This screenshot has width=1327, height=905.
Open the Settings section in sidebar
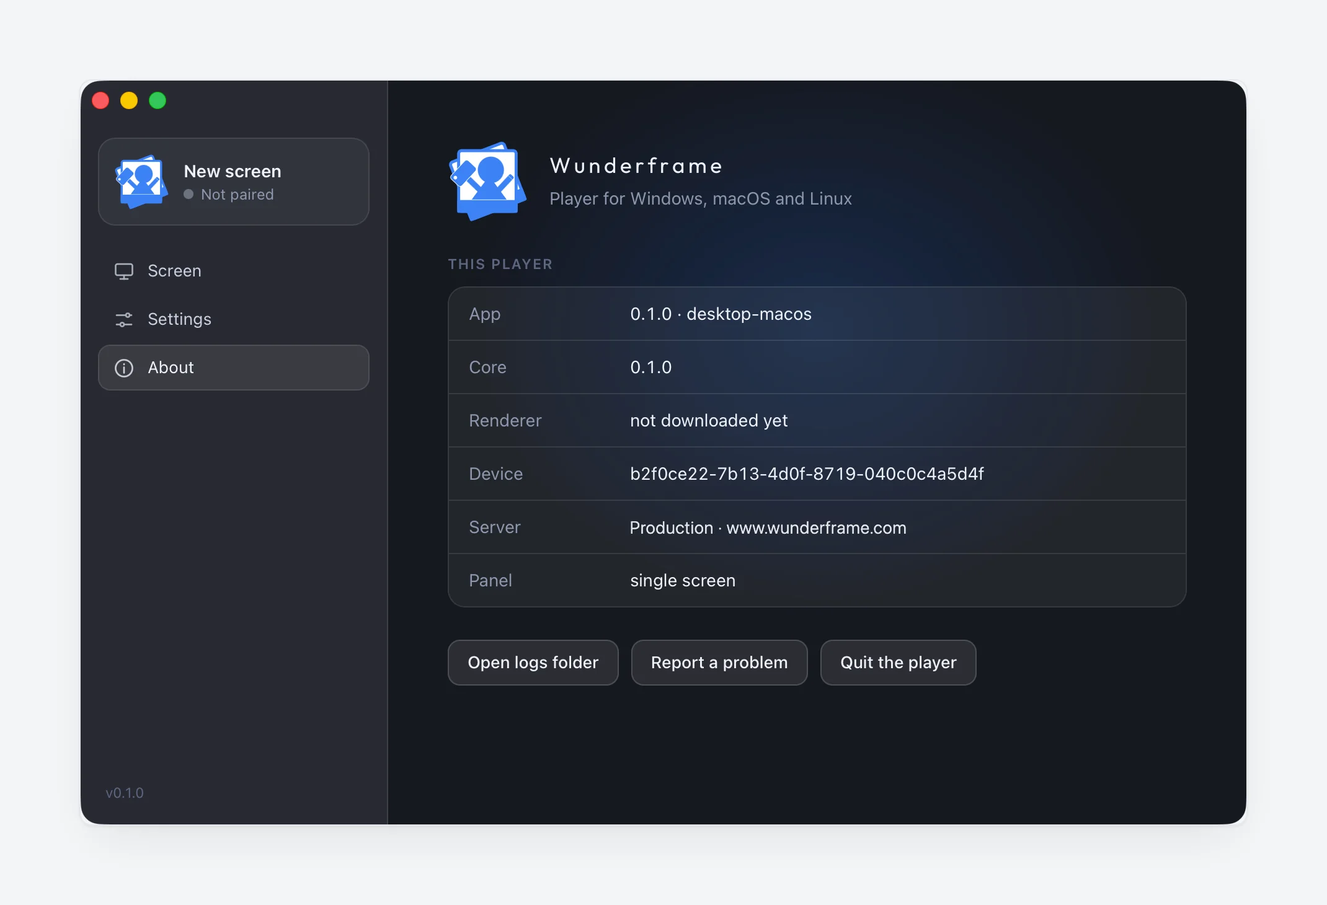234,319
